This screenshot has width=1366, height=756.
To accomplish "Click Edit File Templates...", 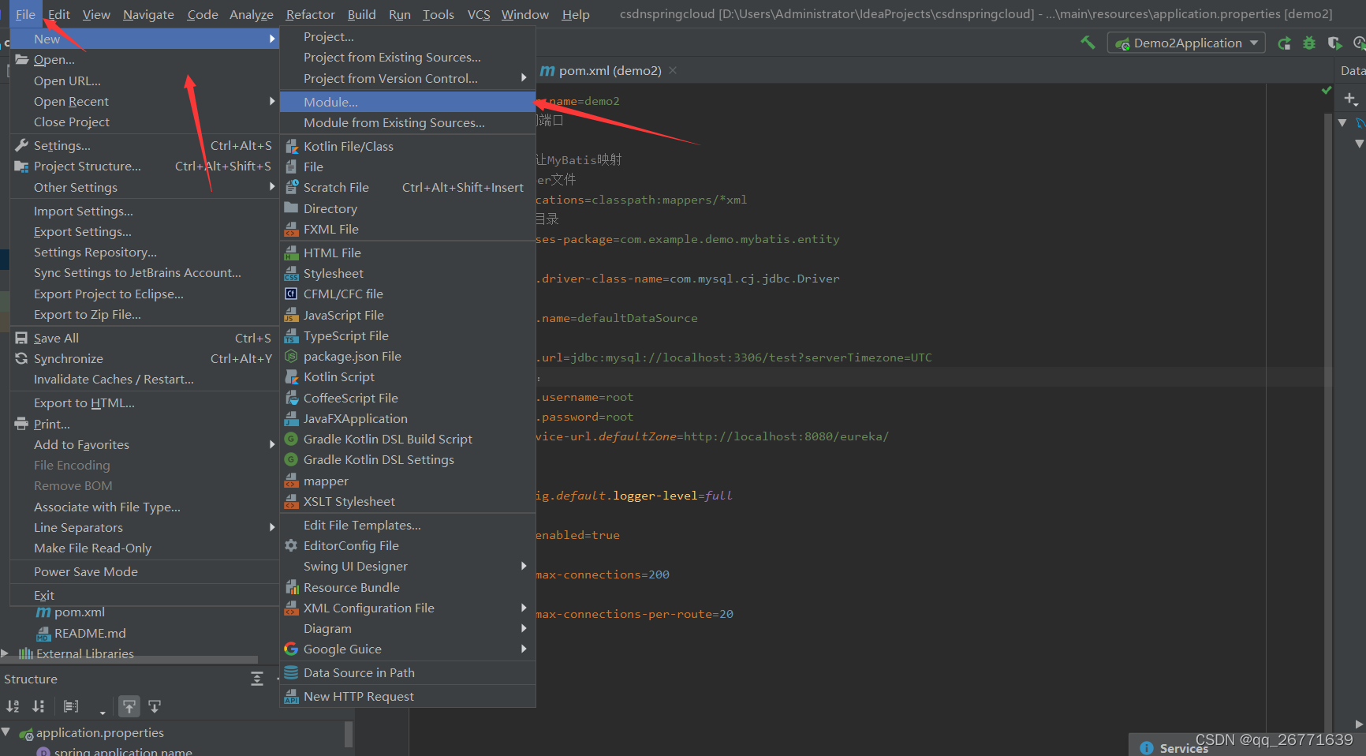I will pyautogui.click(x=408, y=525).
